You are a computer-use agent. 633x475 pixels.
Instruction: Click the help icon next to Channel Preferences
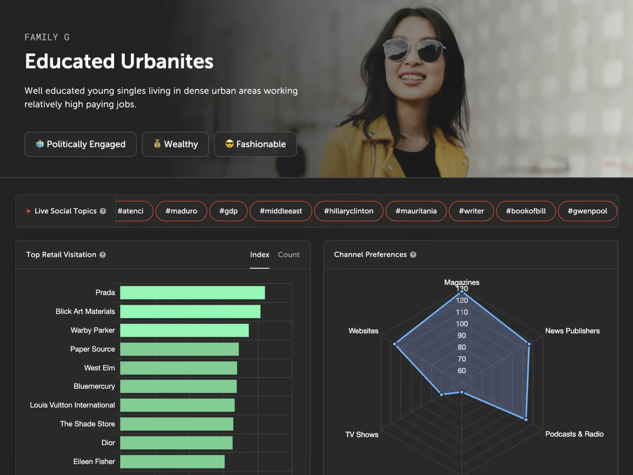coord(413,255)
